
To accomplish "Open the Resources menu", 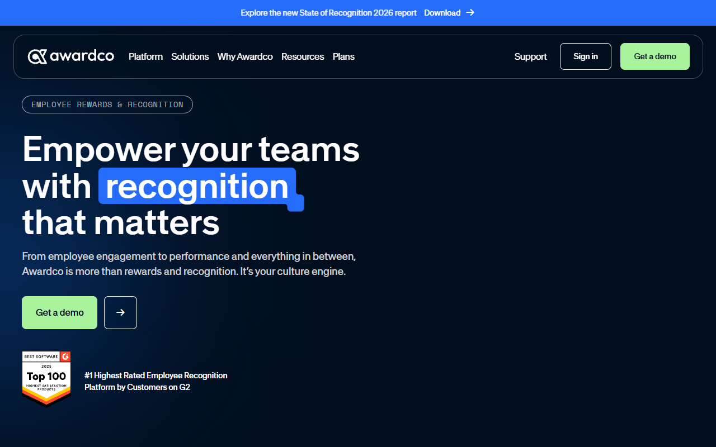I will [303, 56].
